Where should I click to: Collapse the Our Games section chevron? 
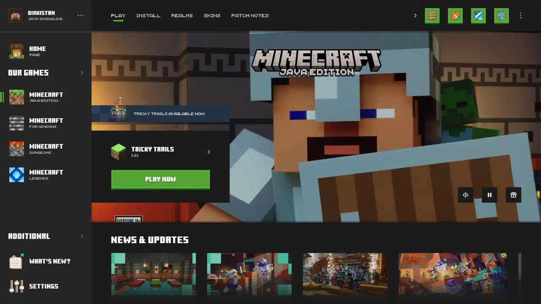(x=82, y=73)
